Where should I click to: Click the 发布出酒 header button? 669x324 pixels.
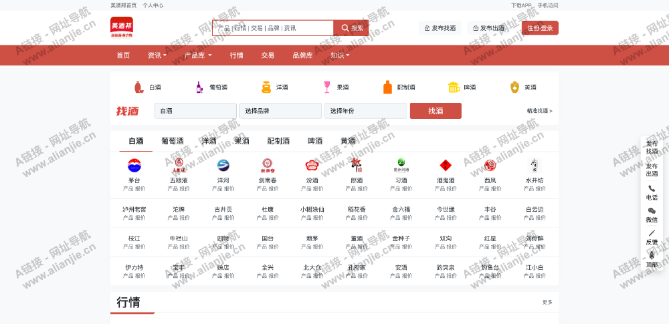click(x=488, y=28)
